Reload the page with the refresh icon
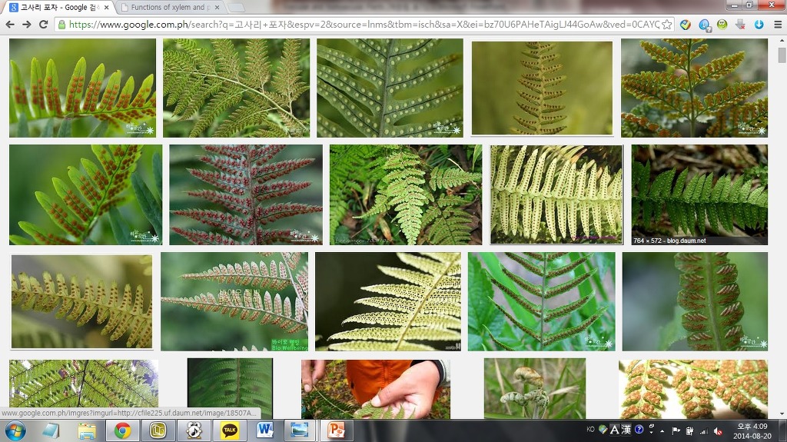787x442 pixels. pos(44,24)
